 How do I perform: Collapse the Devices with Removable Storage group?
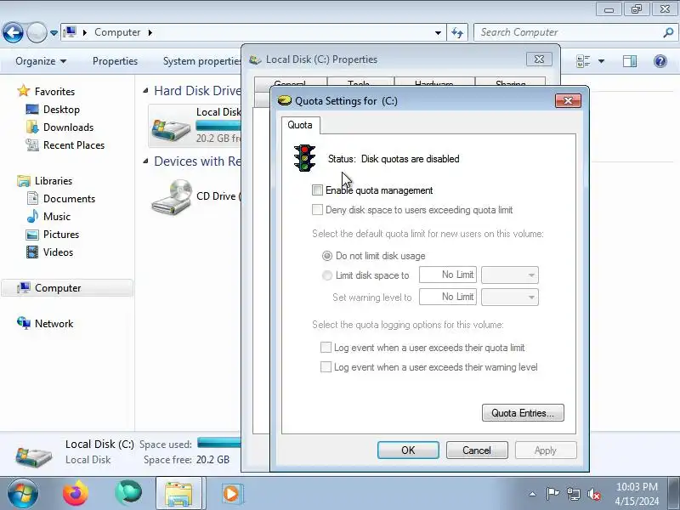tap(145, 161)
